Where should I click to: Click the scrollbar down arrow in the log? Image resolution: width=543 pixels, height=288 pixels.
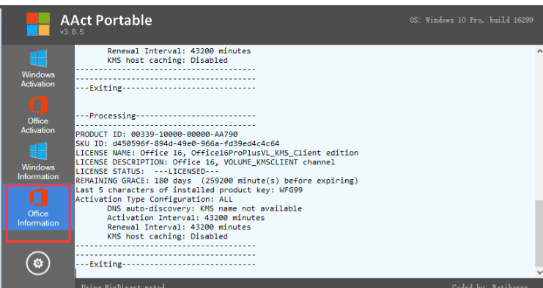(539, 273)
